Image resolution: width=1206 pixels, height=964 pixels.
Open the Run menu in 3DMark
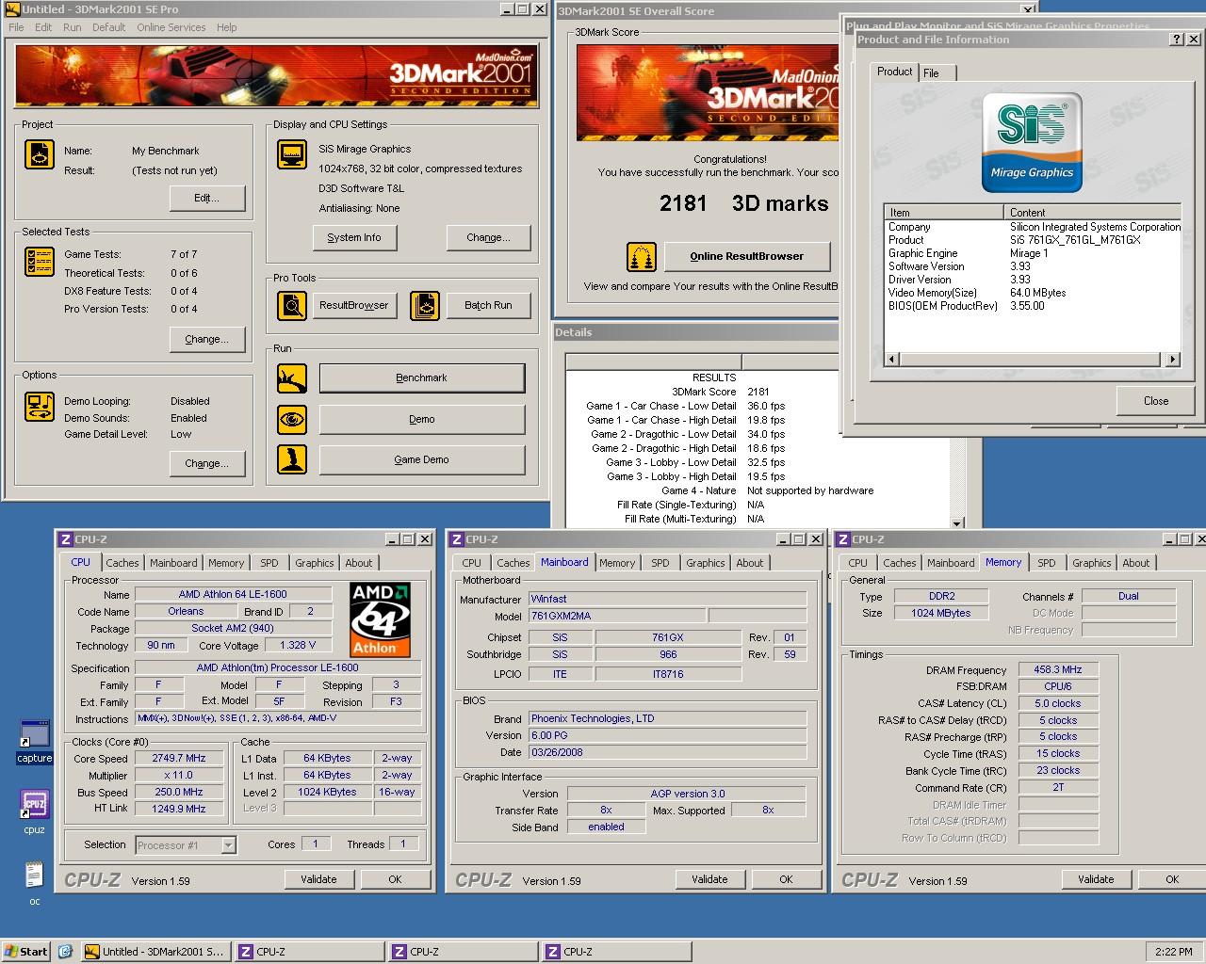72,27
